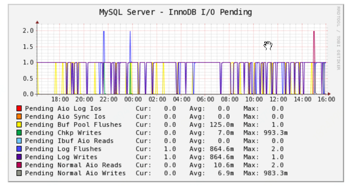Click the 2.0 y-axis label
The height and width of the screenshot is (186, 354).
click(x=28, y=31)
